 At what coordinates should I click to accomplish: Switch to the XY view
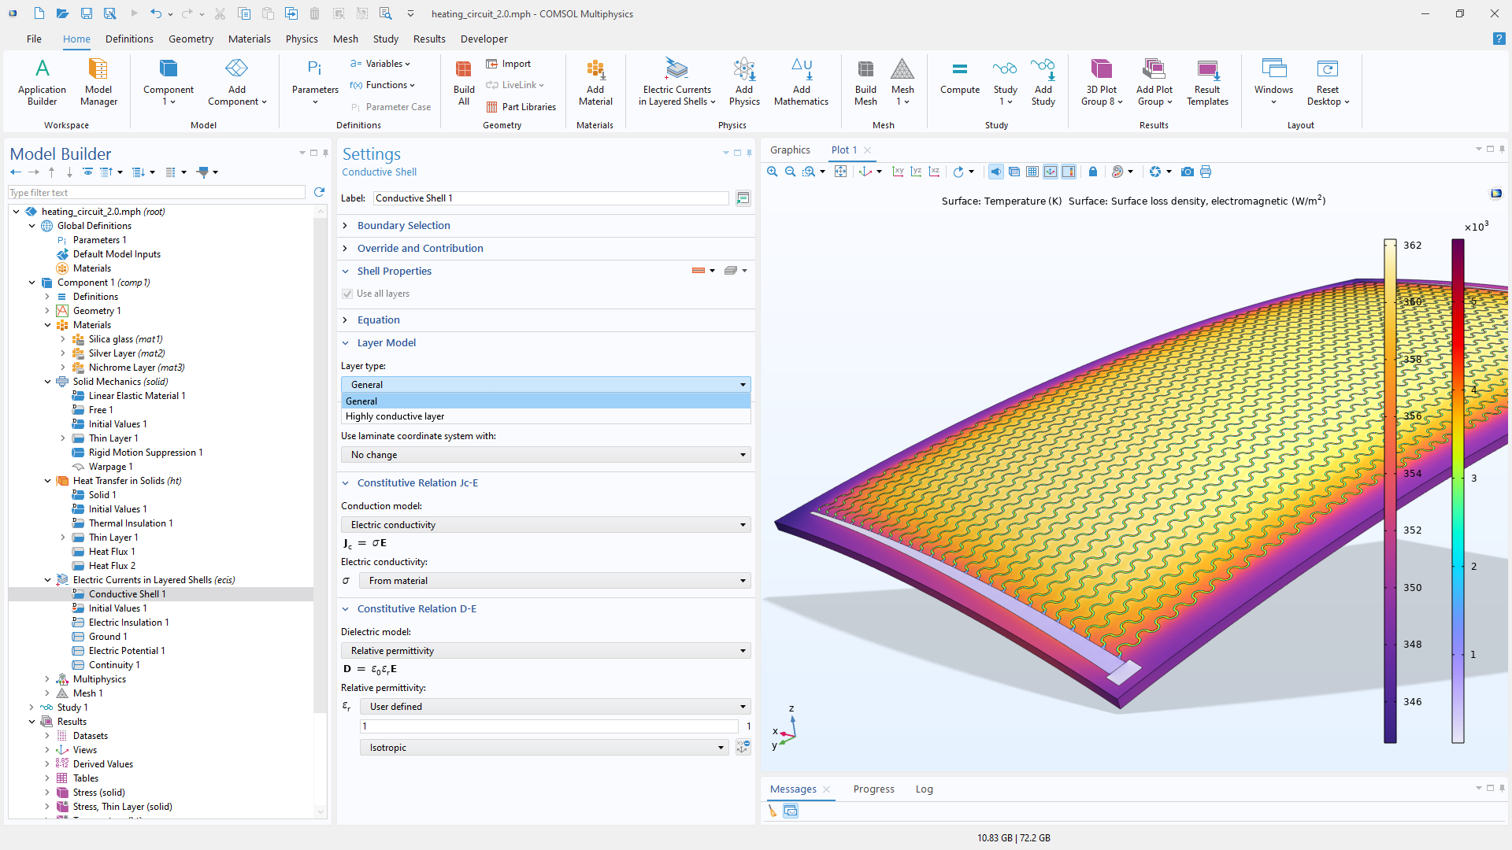click(898, 172)
